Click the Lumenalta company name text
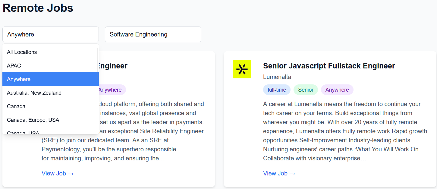Viewport: 437px width, 189px height. tap(277, 77)
